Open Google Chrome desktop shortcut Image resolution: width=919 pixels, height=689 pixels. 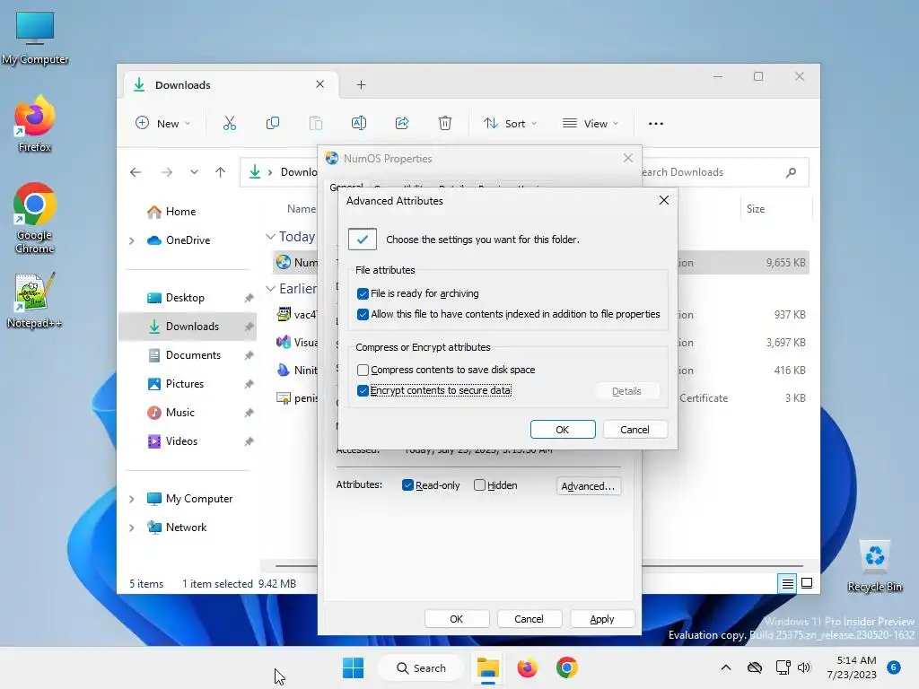[35, 218]
